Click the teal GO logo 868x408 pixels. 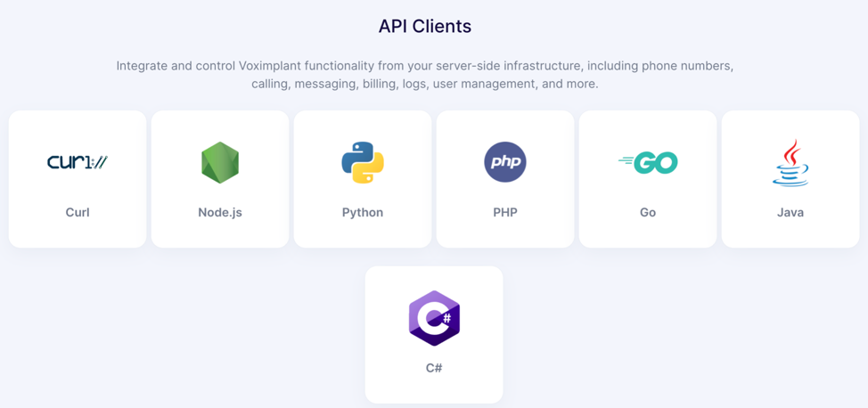(648, 162)
